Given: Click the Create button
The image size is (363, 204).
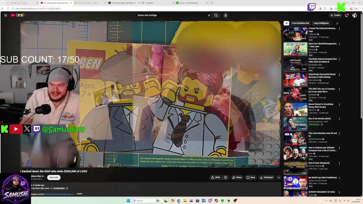Looking at the screenshot, I should point(335,15).
